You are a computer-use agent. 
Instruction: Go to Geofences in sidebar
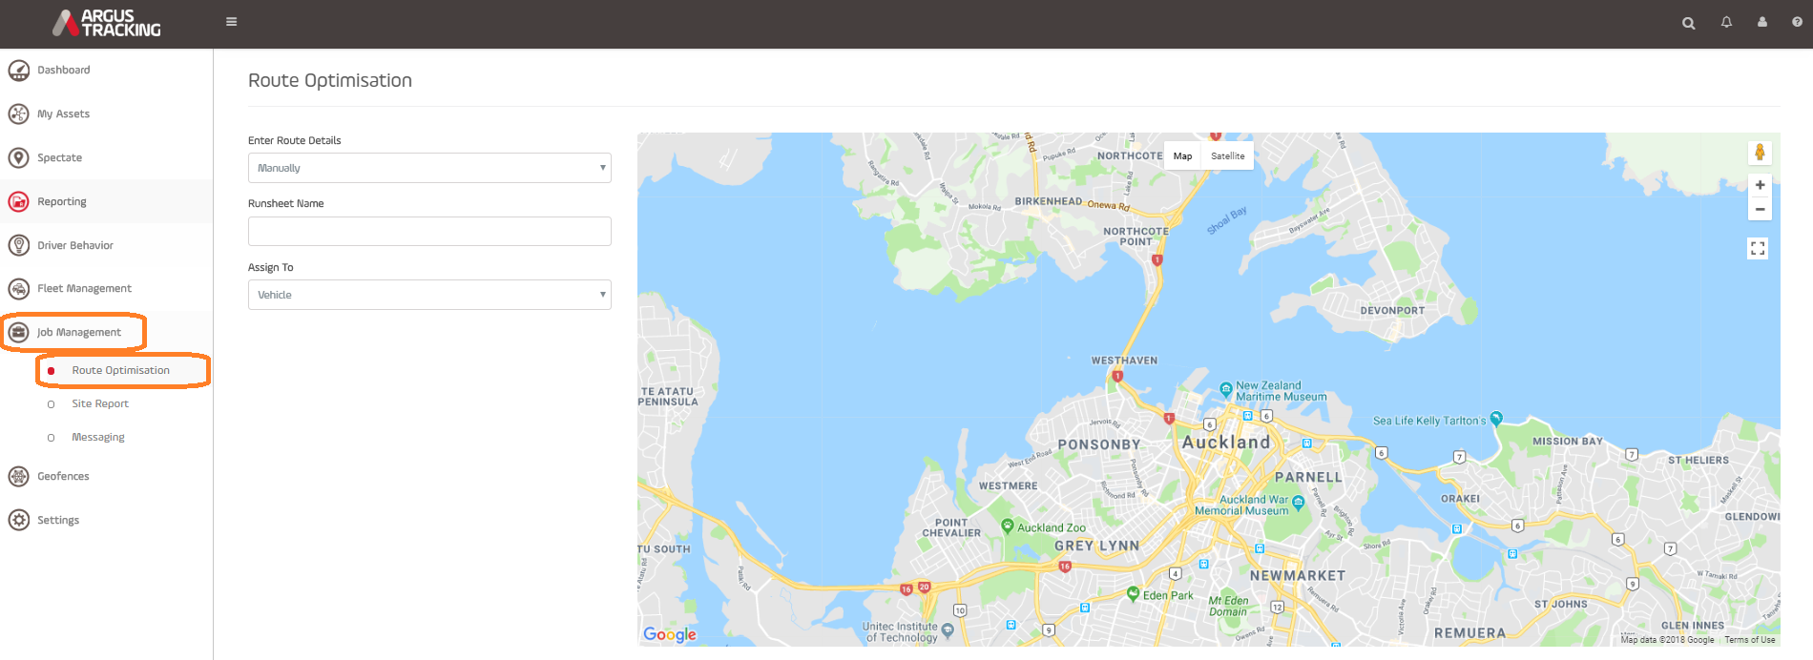point(63,476)
